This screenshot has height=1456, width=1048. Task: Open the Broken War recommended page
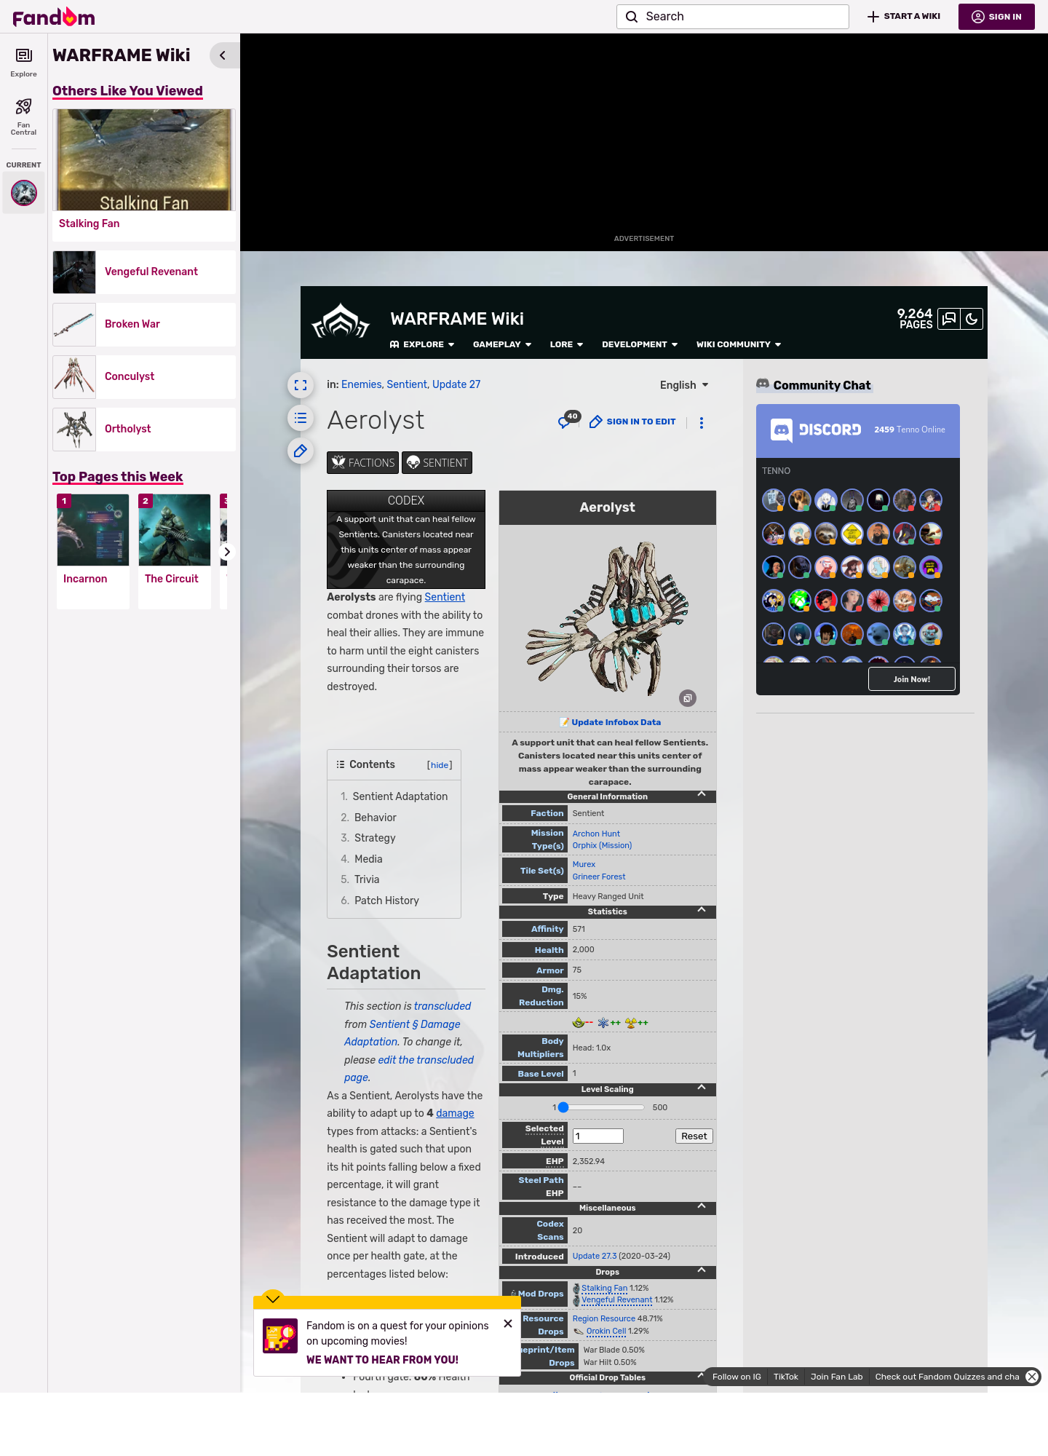(x=144, y=325)
